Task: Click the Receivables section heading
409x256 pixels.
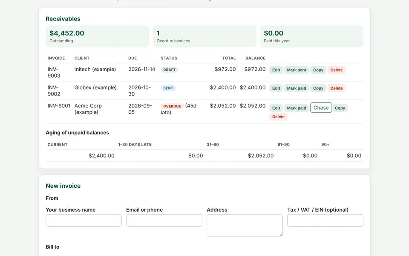Action: coord(63,19)
